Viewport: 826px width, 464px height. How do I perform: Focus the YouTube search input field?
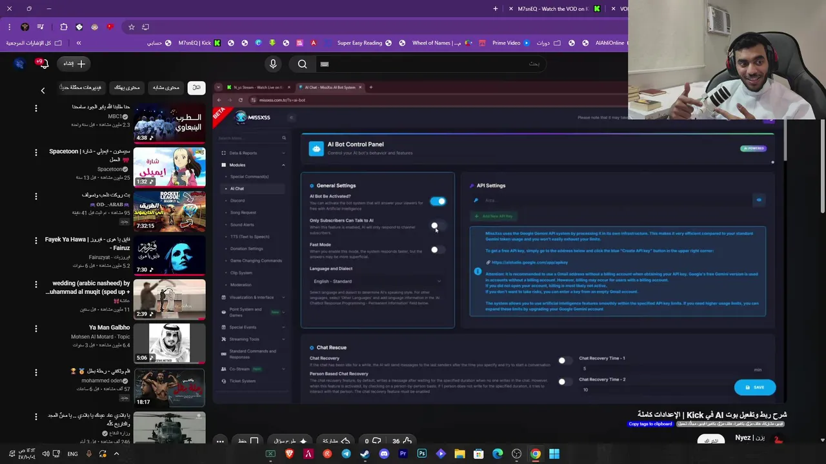[x=432, y=64]
